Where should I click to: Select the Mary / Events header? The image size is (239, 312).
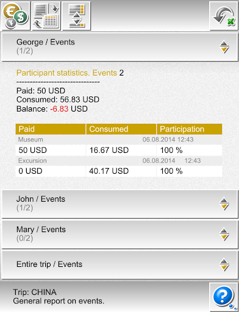tap(120, 234)
